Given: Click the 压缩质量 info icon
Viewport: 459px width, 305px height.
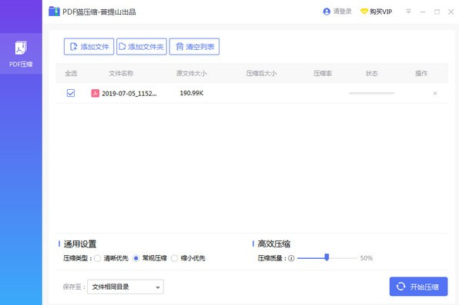Looking at the screenshot, I should [291, 258].
